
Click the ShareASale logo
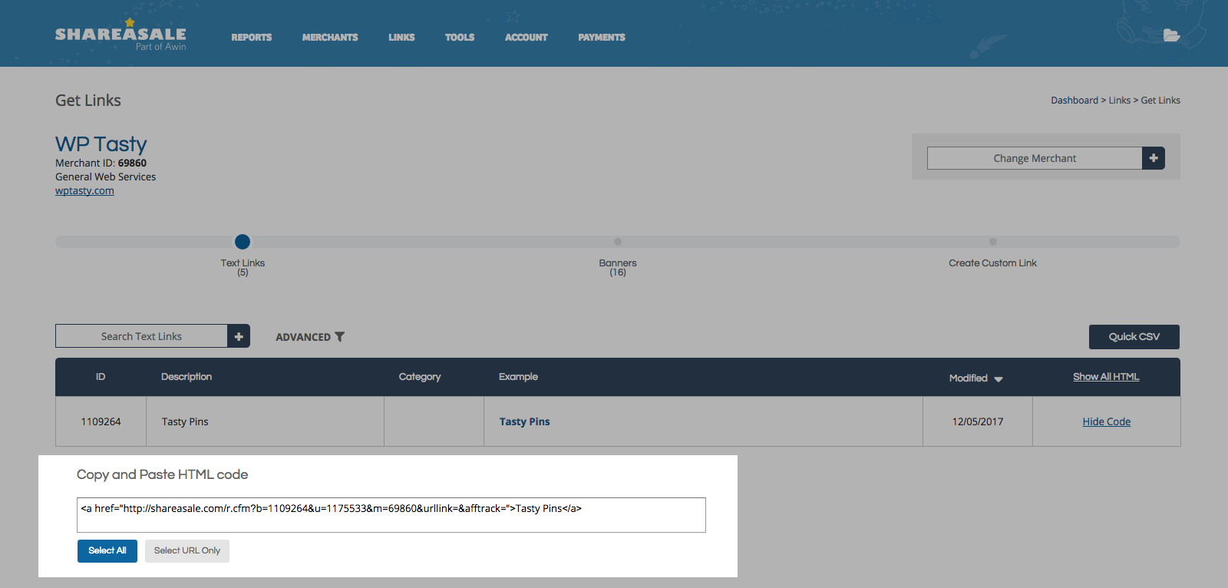[x=120, y=35]
